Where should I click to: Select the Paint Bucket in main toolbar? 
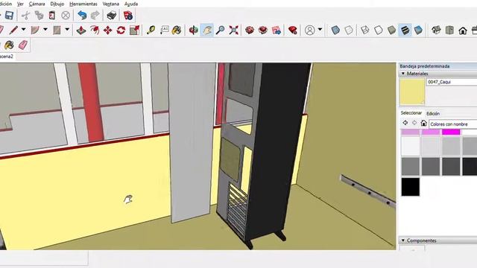(177, 30)
